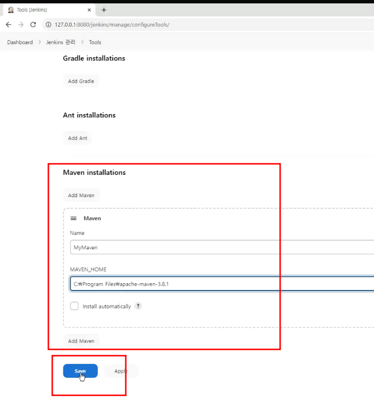Close the Tools [Jenkins] browser tab

click(89, 10)
